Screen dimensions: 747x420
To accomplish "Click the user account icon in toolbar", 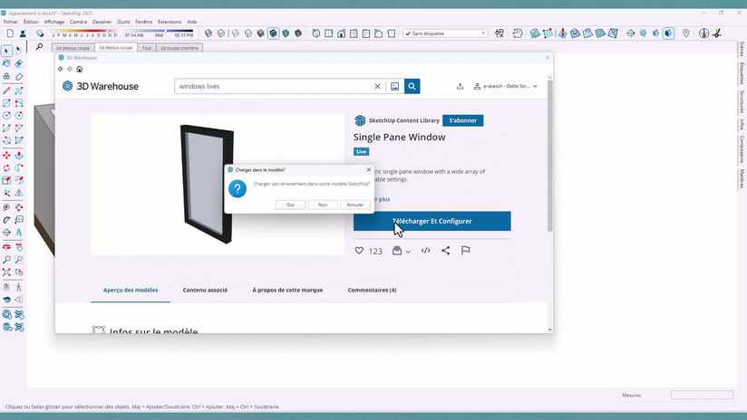I will (x=23, y=33).
